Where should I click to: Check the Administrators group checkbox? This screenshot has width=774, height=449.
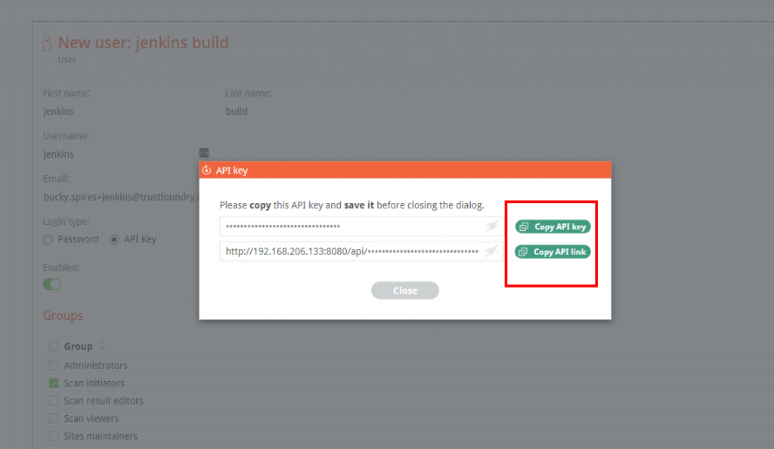click(54, 365)
